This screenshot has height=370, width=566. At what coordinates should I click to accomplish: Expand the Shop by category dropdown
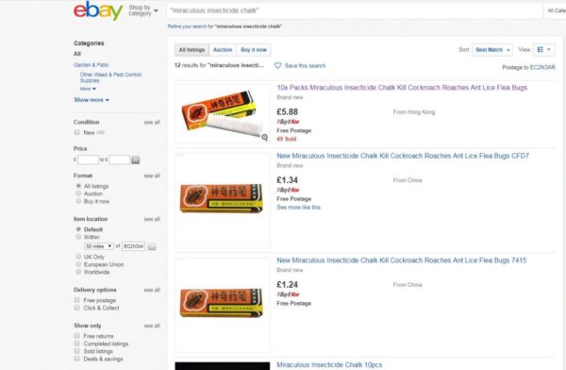click(x=143, y=10)
